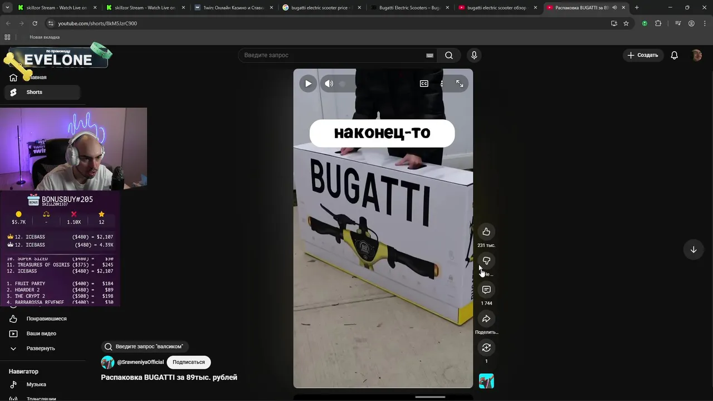The image size is (713, 401).
Task: View site information icon in address bar
Action: [x=50, y=23]
